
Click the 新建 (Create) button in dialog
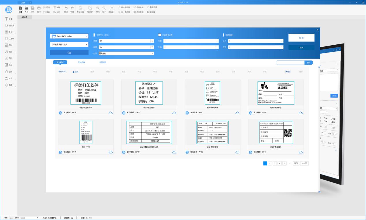[x=301, y=38]
